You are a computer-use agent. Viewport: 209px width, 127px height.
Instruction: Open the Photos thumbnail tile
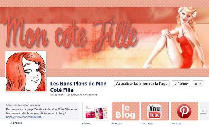(96, 111)
